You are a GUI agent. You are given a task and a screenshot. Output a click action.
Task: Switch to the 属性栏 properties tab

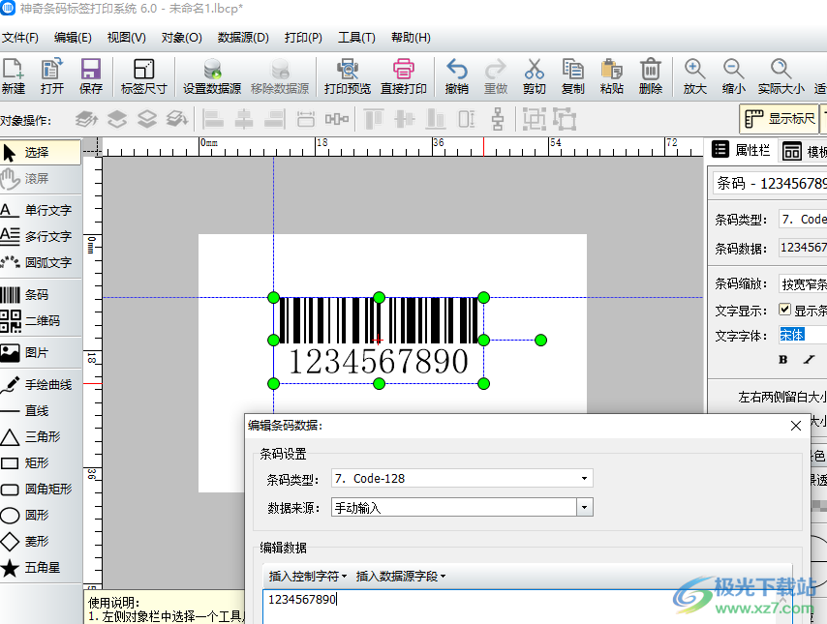(741, 150)
